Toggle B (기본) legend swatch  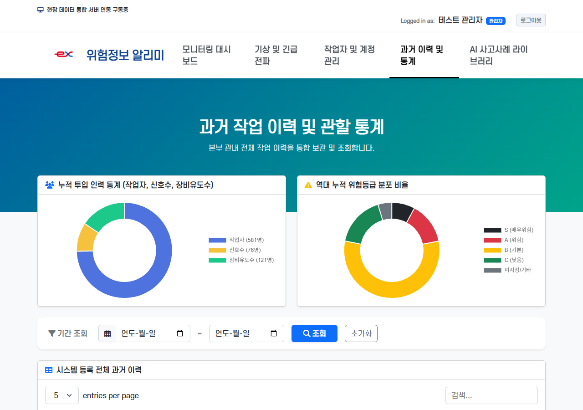[492, 250]
